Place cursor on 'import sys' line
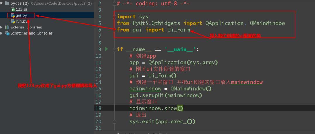This screenshot has width=315, height=134. click(132, 17)
